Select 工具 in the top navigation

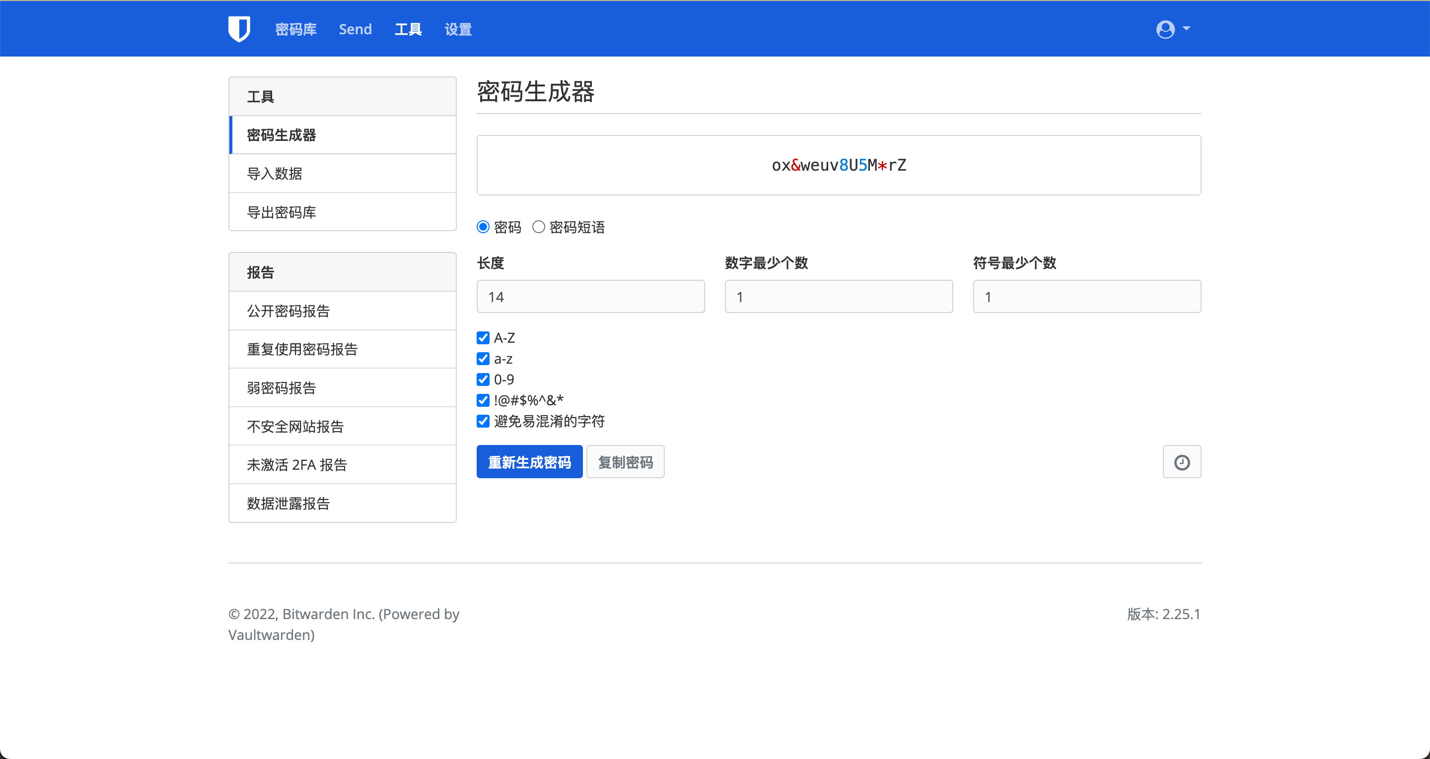point(408,29)
